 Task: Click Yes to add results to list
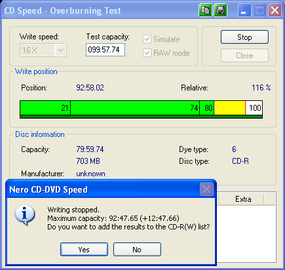pyautogui.click(x=84, y=250)
